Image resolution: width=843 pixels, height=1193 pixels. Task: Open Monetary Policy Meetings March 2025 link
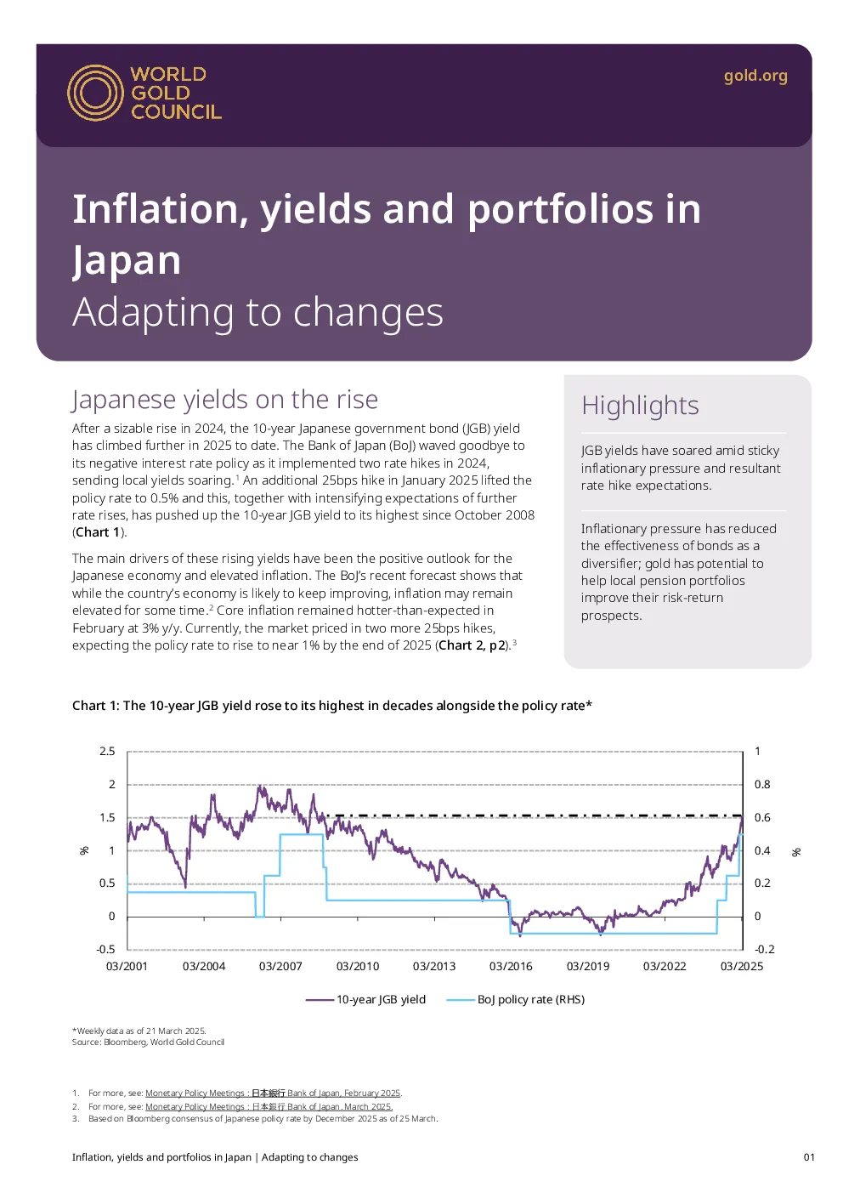point(269,1107)
